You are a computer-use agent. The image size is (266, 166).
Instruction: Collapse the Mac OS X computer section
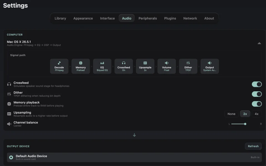click(x=259, y=43)
